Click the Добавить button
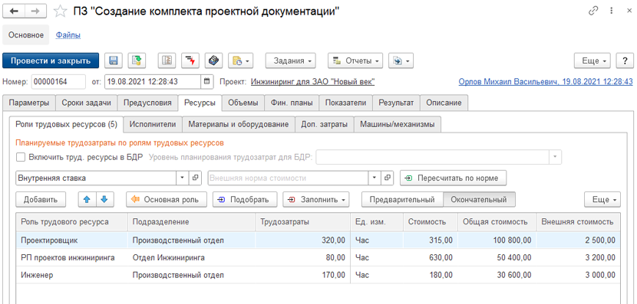Image resolution: width=637 pixels, height=304 pixels. (41, 199)
